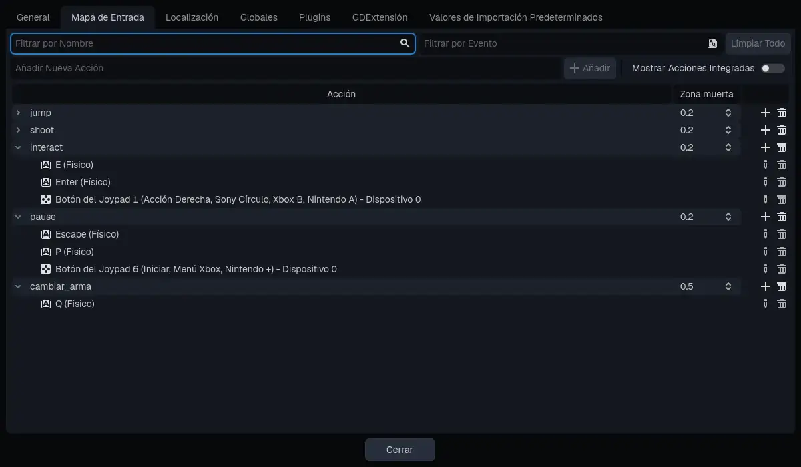
Task: Expand the shoot action
Action: pyautogui.click(x=19, y=130)
